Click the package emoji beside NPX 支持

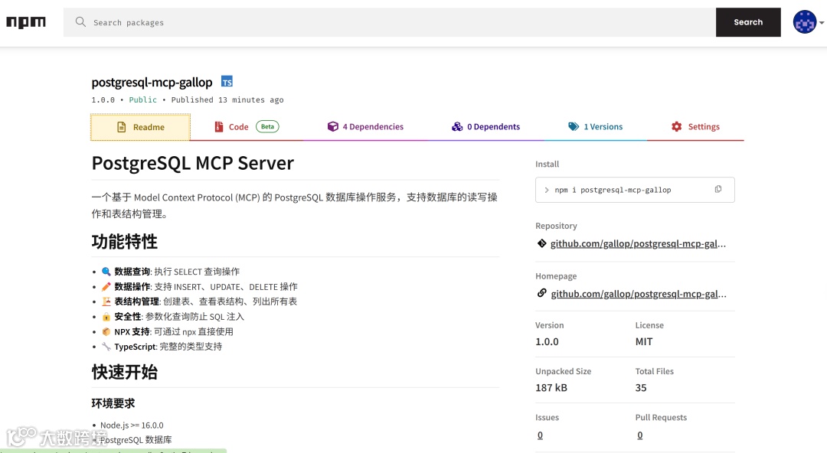tap(106, 331)
